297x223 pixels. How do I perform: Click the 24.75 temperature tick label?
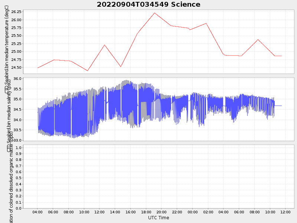pyautogui.click(x=16, y=59)
